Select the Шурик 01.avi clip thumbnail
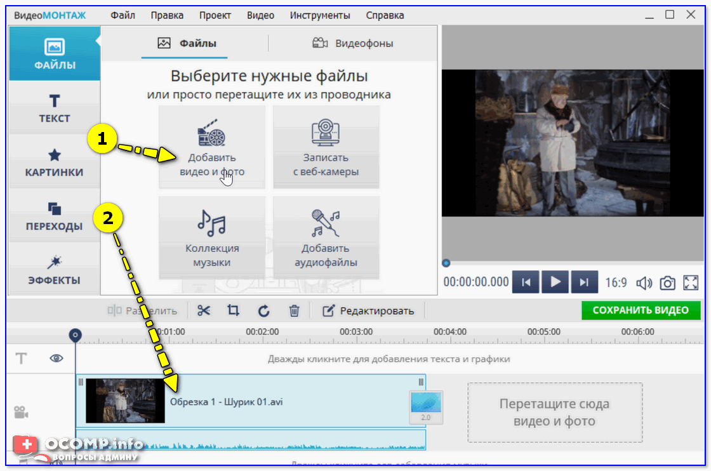The height and width of the screenshot is (471, 711). coord(125,401)
